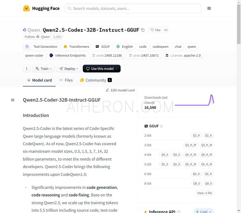Switch to the Files tab
The image size is (241, 213).
click(x=66, y=80)
